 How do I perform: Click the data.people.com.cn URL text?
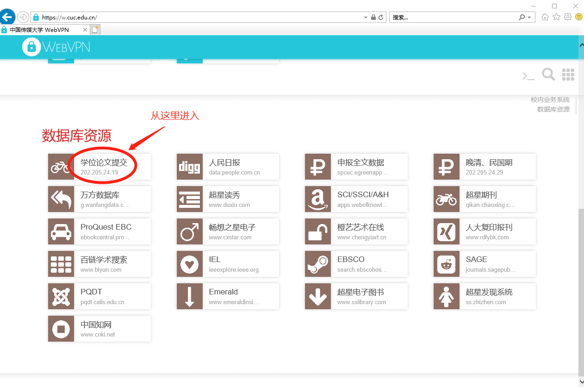(x=234, y=173)
